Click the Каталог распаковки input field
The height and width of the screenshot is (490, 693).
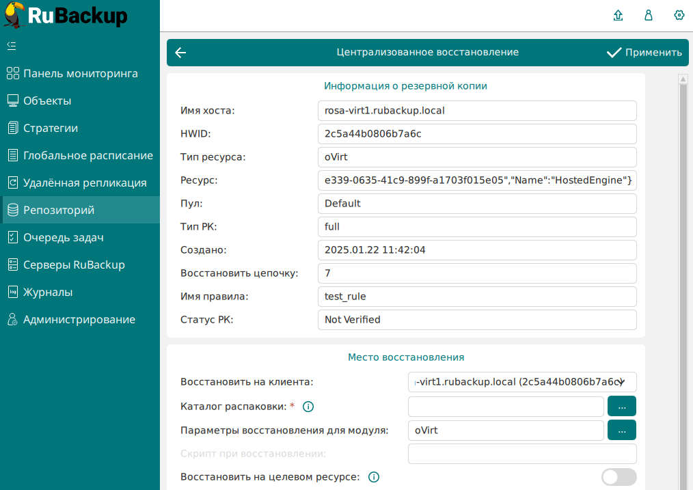(x=506, y=406)
